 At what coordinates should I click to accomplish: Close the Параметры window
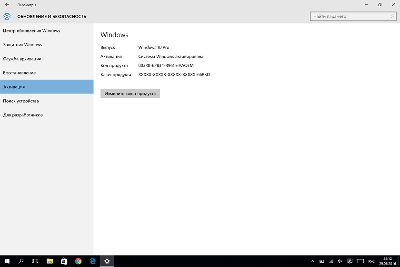pos(393,5)
